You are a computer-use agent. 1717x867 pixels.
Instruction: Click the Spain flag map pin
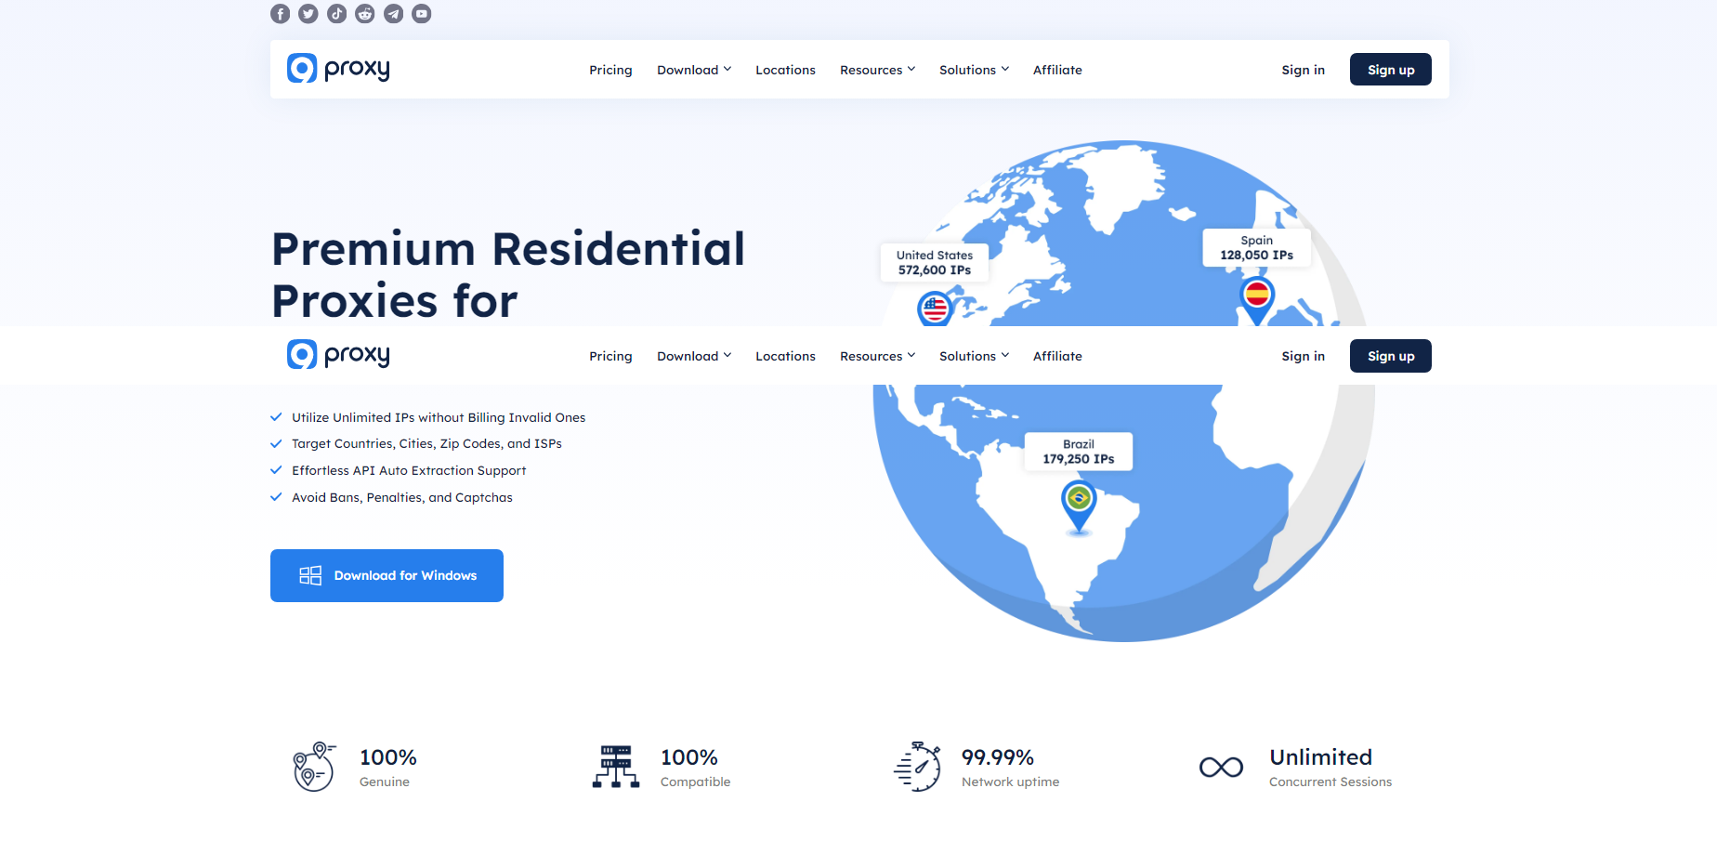point(1257,296)
